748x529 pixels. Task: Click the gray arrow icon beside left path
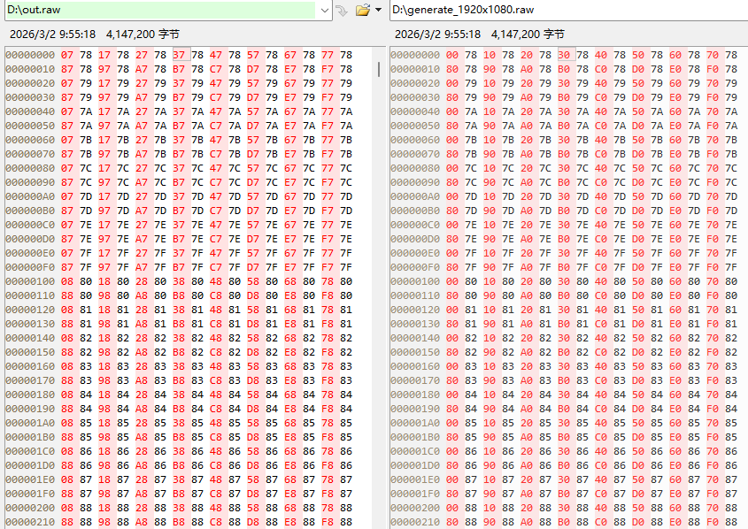[341, 11]
